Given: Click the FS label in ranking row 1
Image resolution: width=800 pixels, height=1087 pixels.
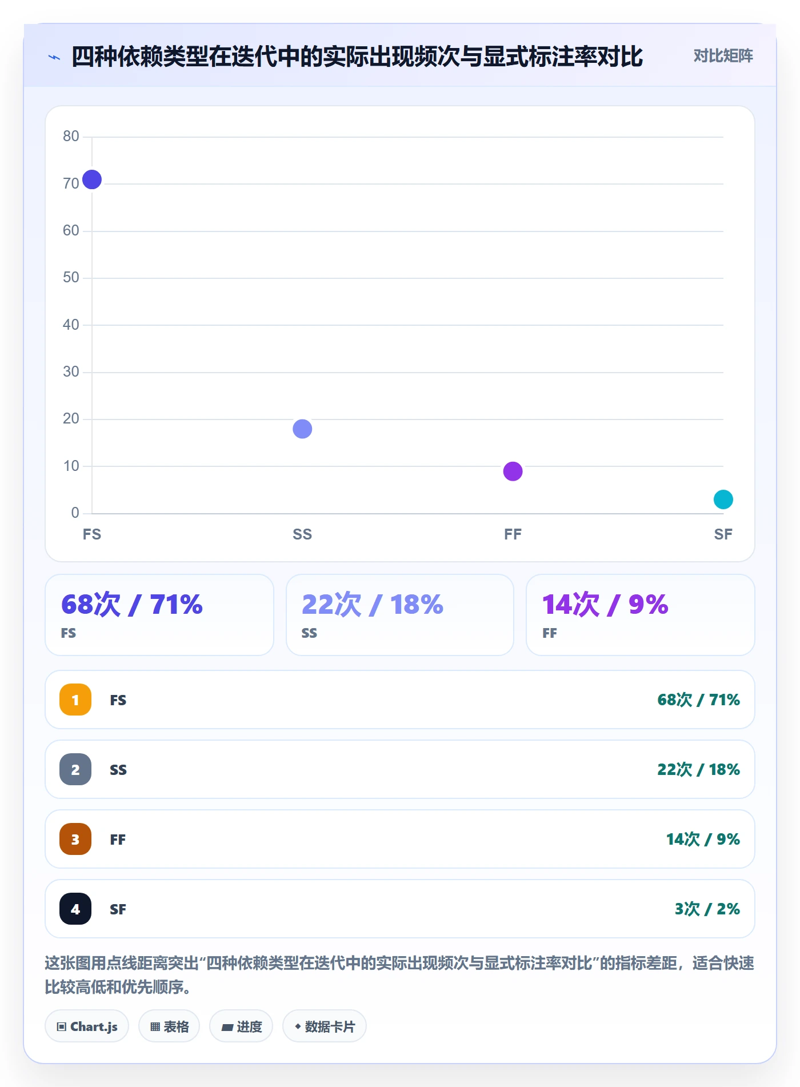Looking at the screenshot, I should pyautogui.click(x=118, y=700).
